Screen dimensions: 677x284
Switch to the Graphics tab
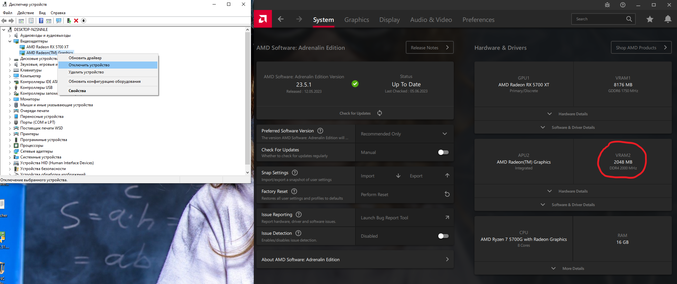tap(357, 20)
